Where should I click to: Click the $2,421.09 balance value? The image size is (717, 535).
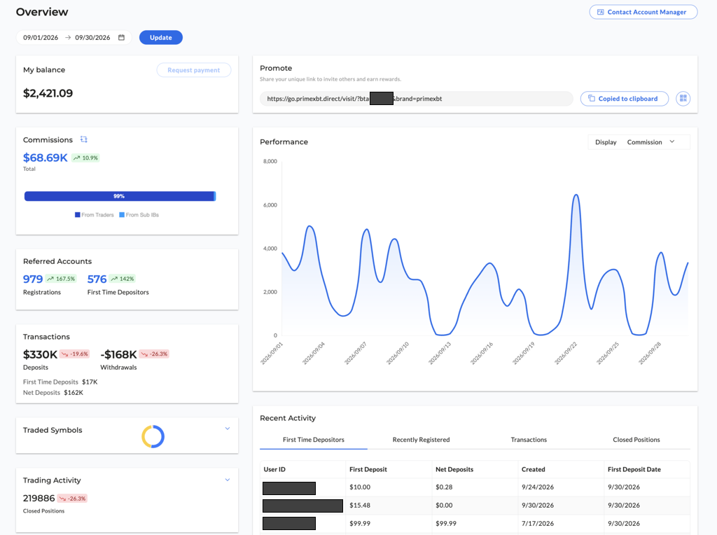coord(48,93)
